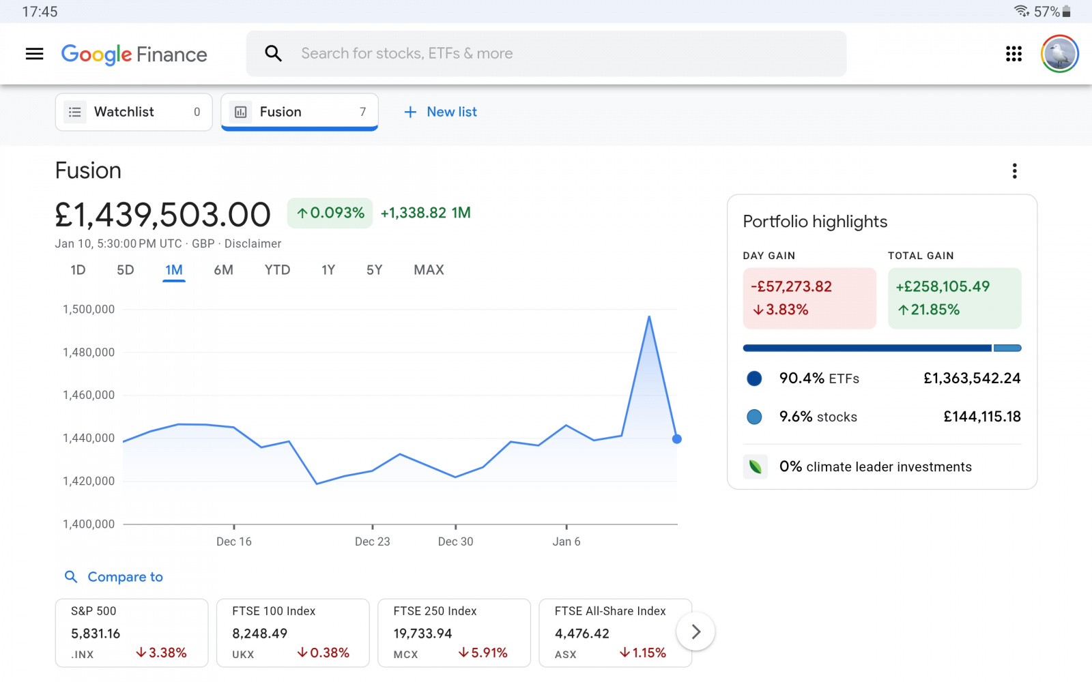Click the dark blue ETFs legend dot
The height and width of the screenshot is (682, 1092).
click(754, 379)
